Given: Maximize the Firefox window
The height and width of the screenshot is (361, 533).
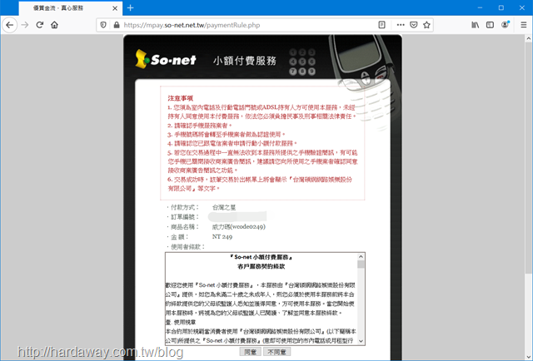Looking at the screenshot, I should coord(501,7).
